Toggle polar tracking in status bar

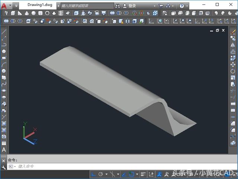click(x=101, y=174)
